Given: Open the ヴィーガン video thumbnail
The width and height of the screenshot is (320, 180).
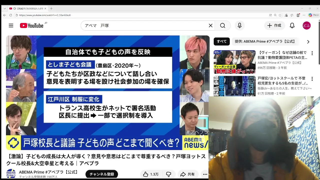Looking at the screenshot, I should click(234, 62).
